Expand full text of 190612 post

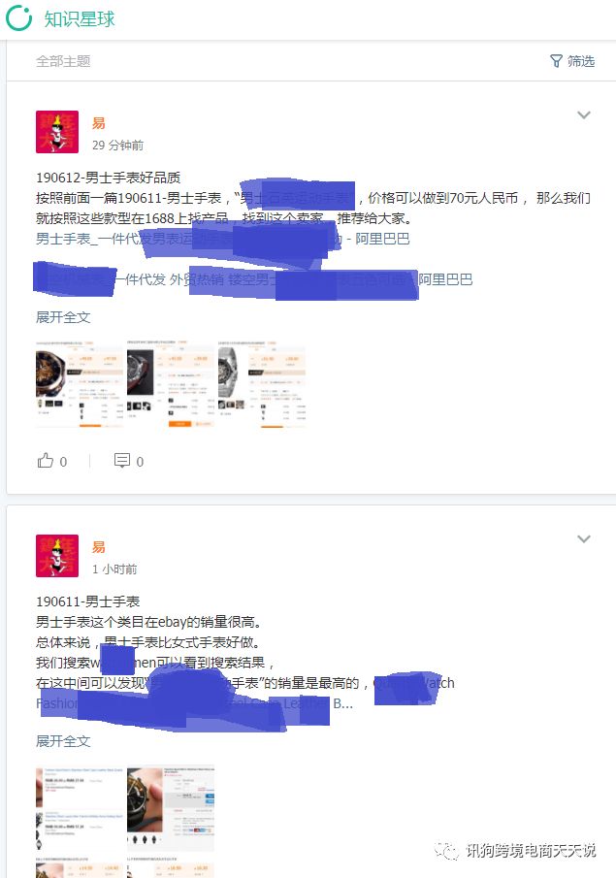coord(63,317)
